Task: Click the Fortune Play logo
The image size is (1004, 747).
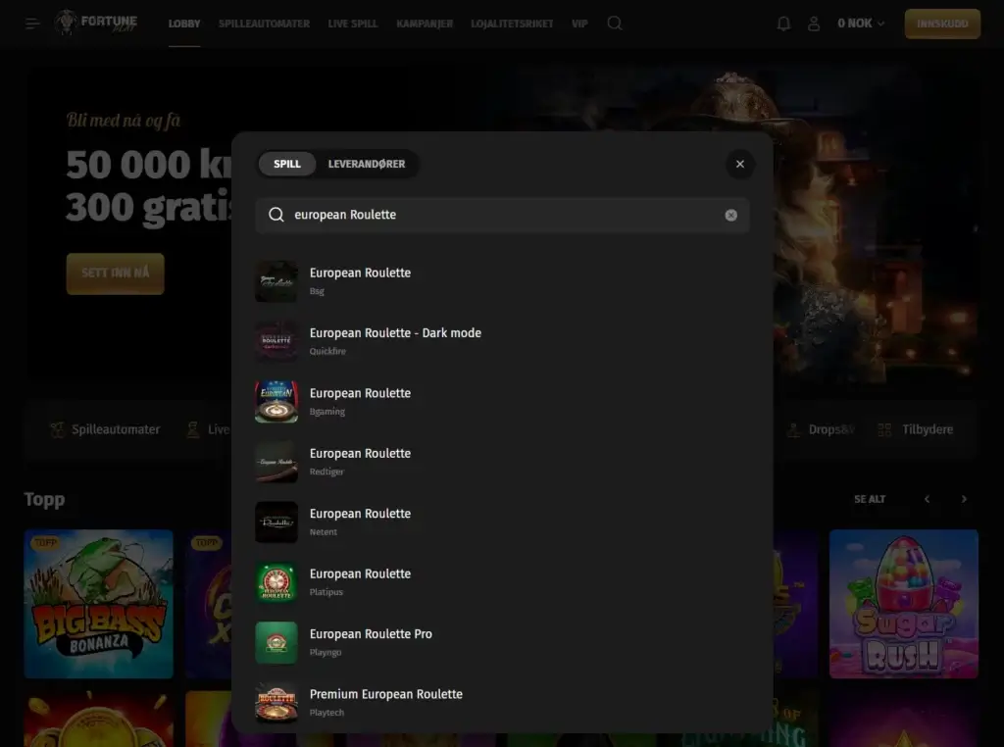Action: pyautogui.click(x=96, y=24)
